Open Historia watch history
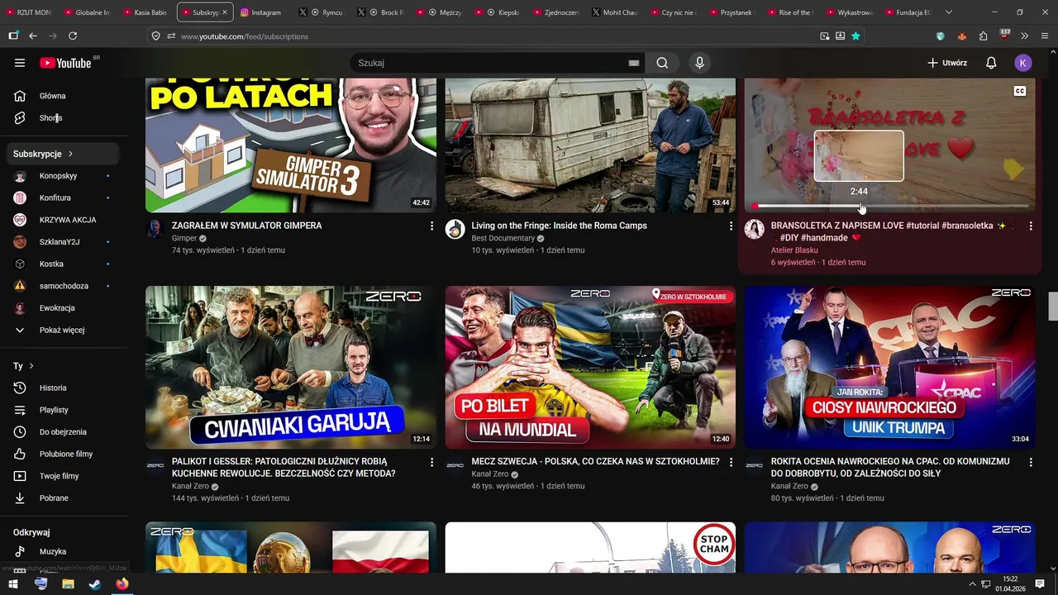Image resolution: width=1058 pixels, height=595 pixels. click(x=64, y=388)
